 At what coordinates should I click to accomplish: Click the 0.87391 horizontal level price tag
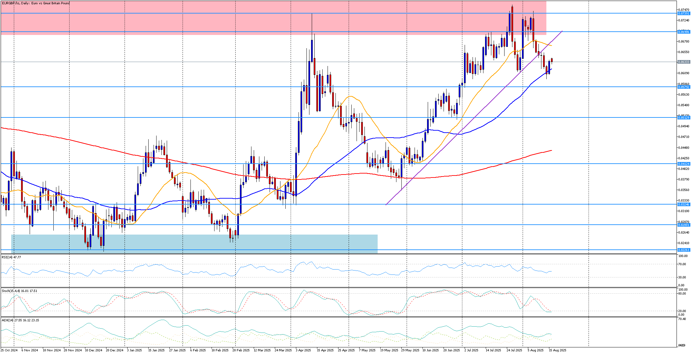683,14
